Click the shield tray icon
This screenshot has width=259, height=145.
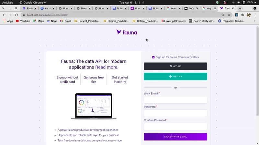tap(217, 3)
